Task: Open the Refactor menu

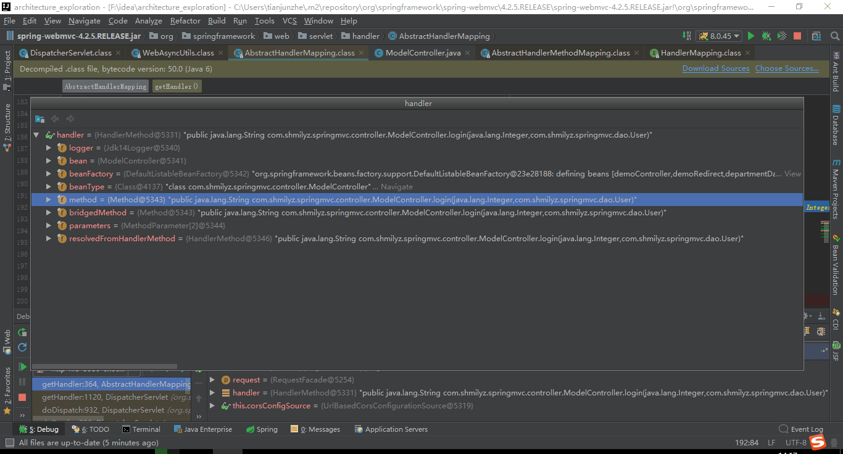Action: coord(185,21)
